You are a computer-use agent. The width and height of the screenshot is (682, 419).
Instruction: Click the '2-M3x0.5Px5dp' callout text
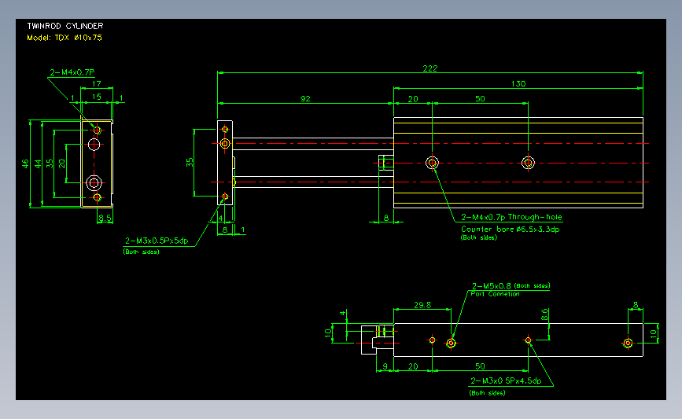(157, 241)
